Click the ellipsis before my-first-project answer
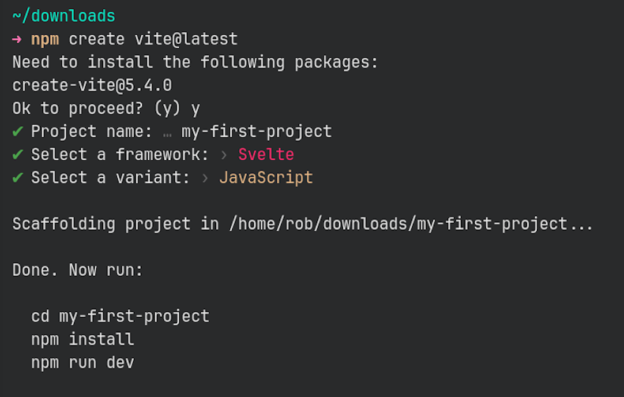The height and width of the screenshot is (397, 624). pos(167,132)
